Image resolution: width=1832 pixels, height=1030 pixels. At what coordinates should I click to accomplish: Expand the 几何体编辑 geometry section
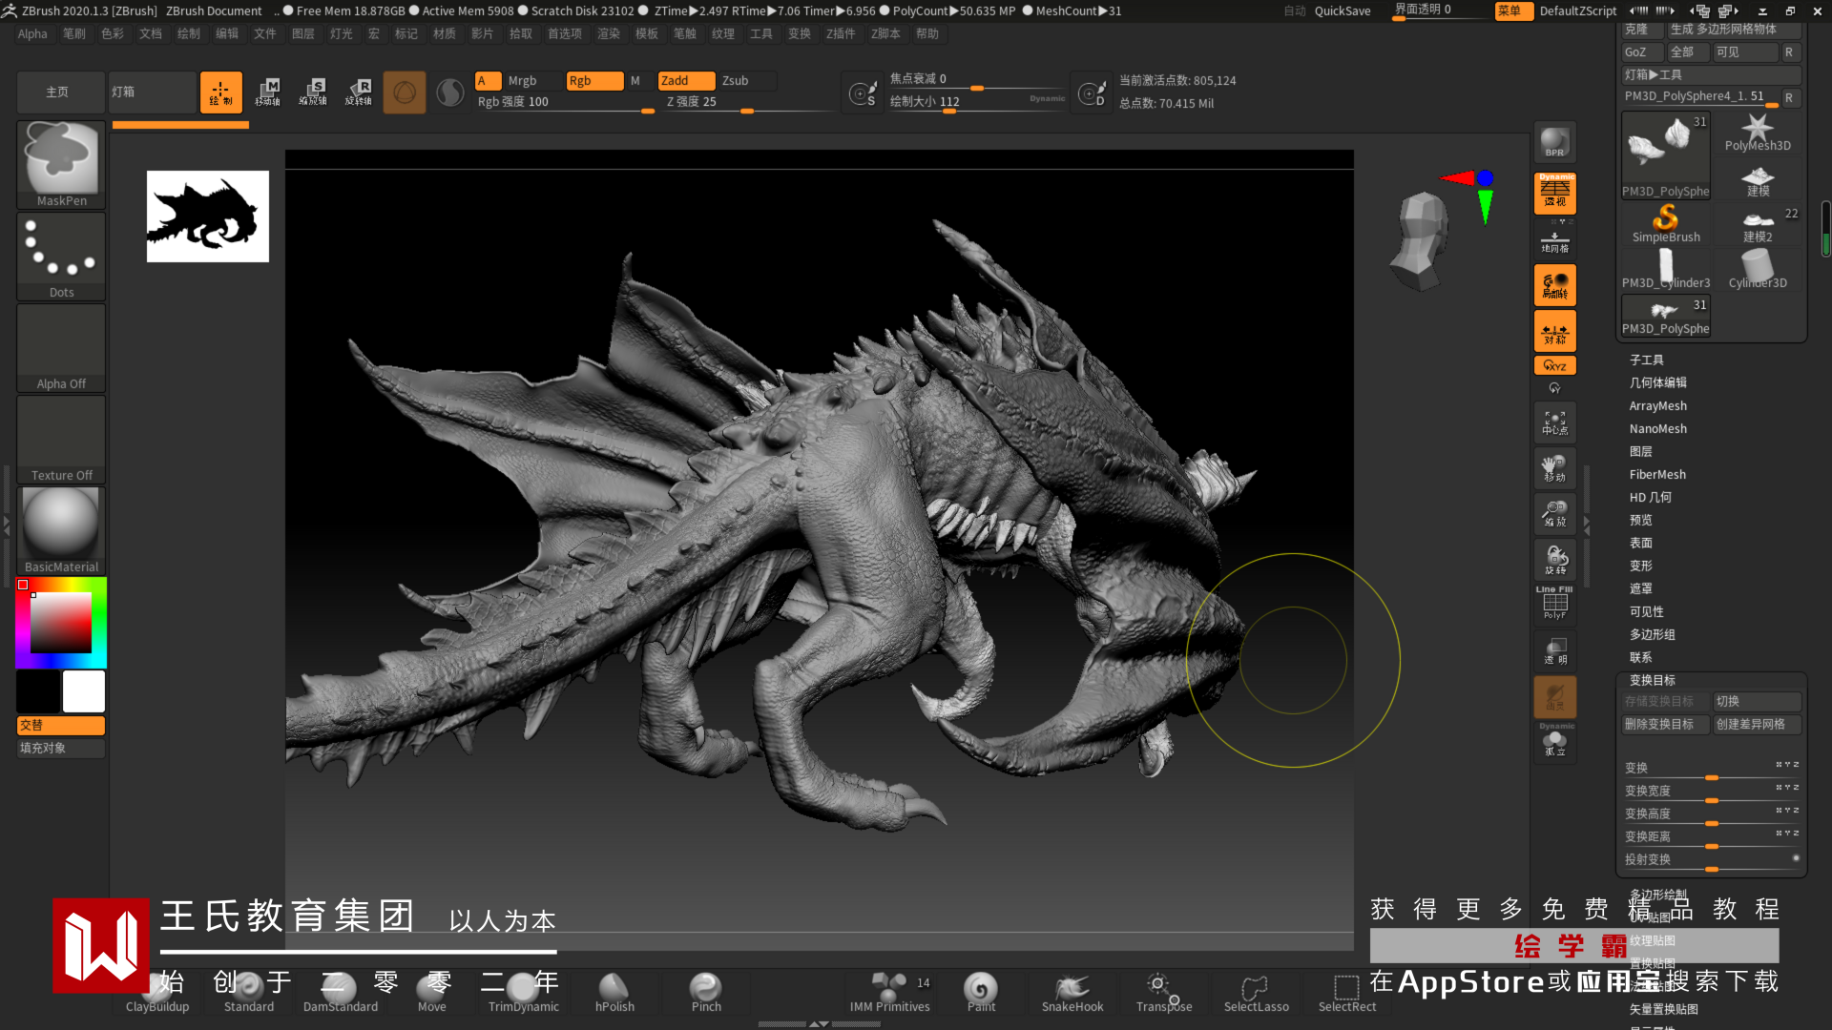(x=1657, y=382)
